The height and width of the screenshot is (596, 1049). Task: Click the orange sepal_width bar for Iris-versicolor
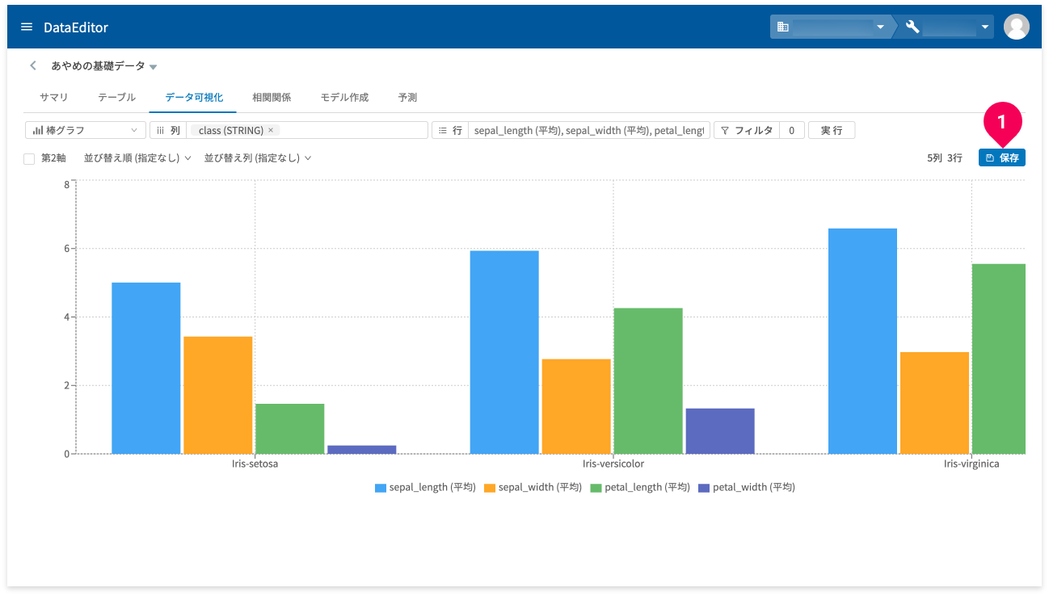coord(576,406)
